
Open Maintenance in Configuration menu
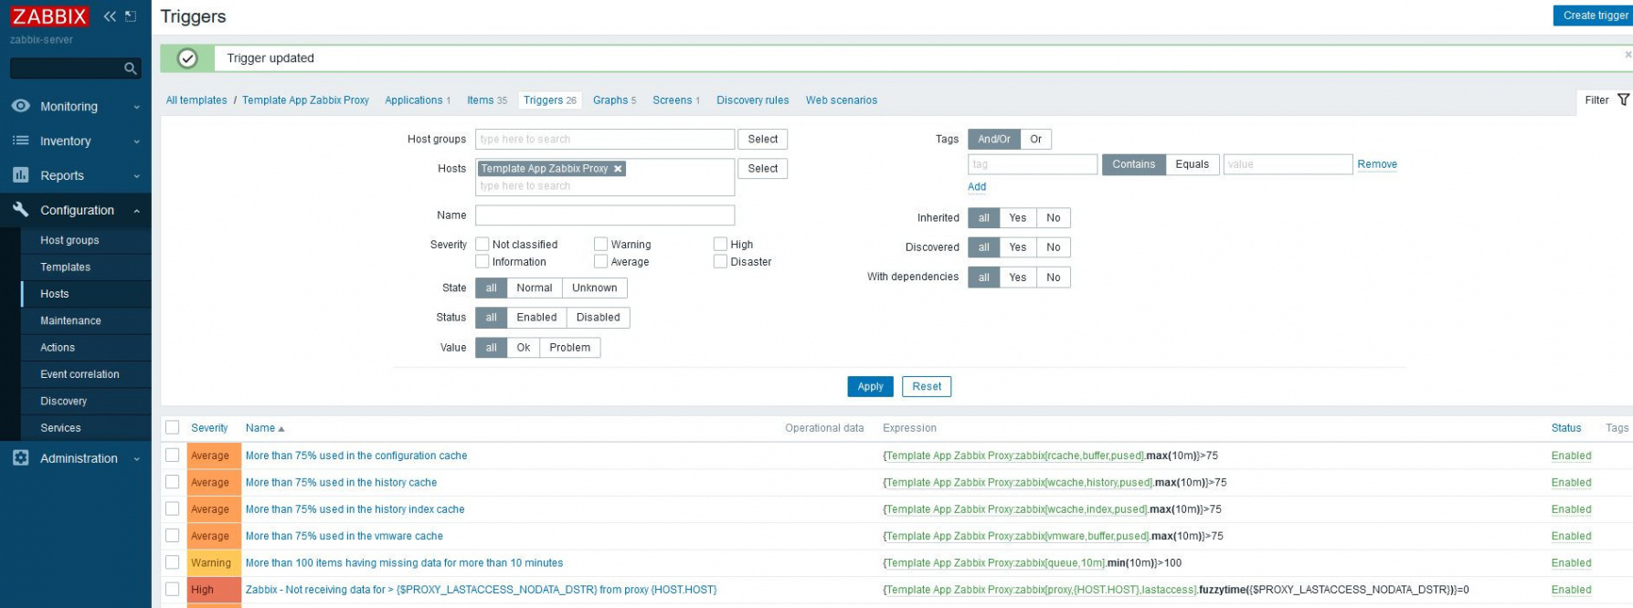tap(70, 320)
